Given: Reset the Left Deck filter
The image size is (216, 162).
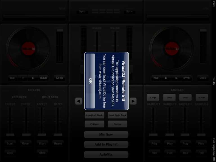Looking at the screenshot, I should point(26,143).
